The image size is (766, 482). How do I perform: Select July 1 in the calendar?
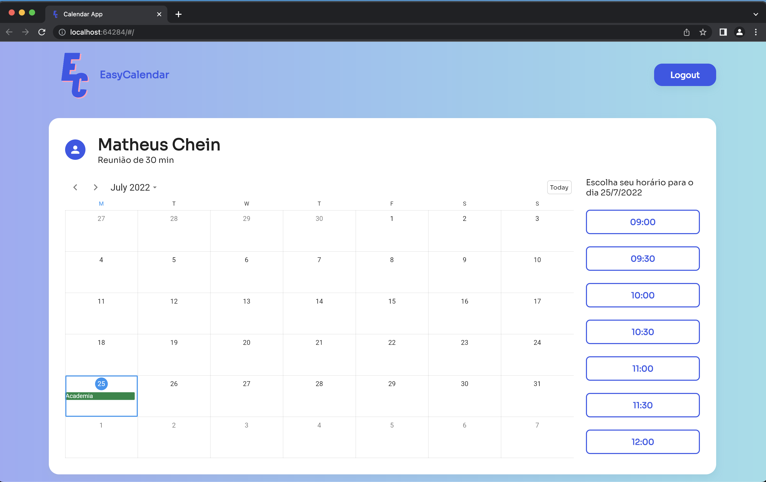[x=392, y=231]
